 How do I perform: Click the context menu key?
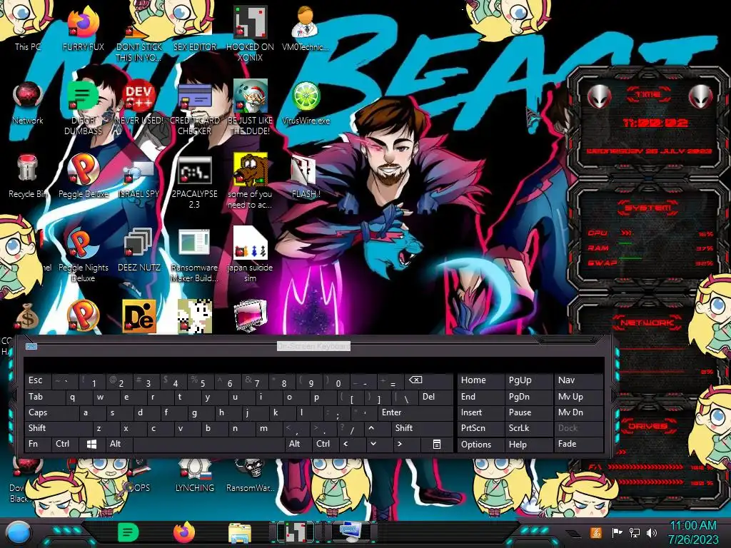(x=436, y=444)
